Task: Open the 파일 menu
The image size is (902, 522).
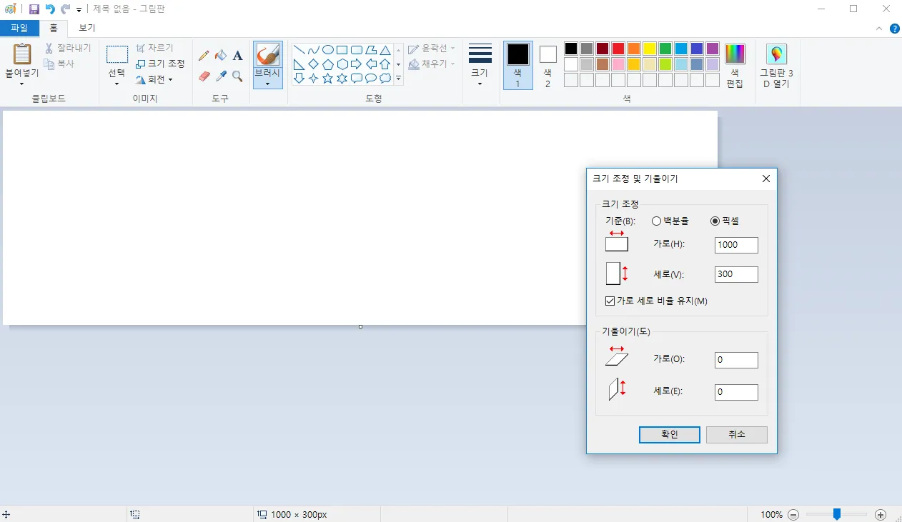Action: pos(19,27)
